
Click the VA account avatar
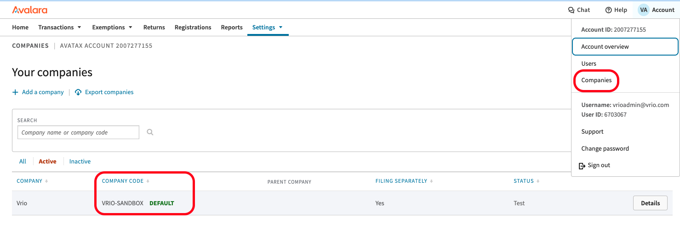click(x=644, y=10)
